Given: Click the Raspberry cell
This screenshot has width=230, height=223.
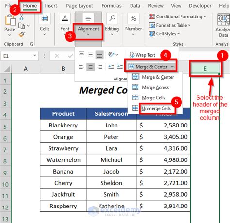Looking at the screenshot, I should (63, 206).
